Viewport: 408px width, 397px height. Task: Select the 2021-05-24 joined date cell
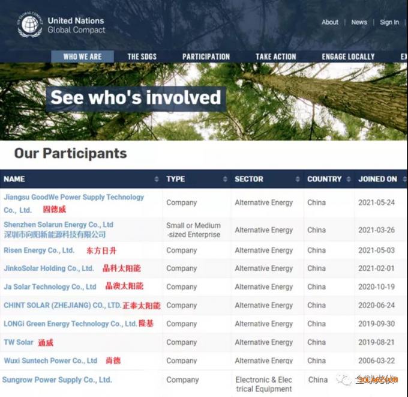[x=377, y=202]
